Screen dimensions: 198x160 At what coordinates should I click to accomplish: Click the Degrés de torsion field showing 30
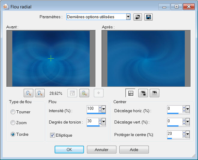pyautogui.click(x=93, y=122)
